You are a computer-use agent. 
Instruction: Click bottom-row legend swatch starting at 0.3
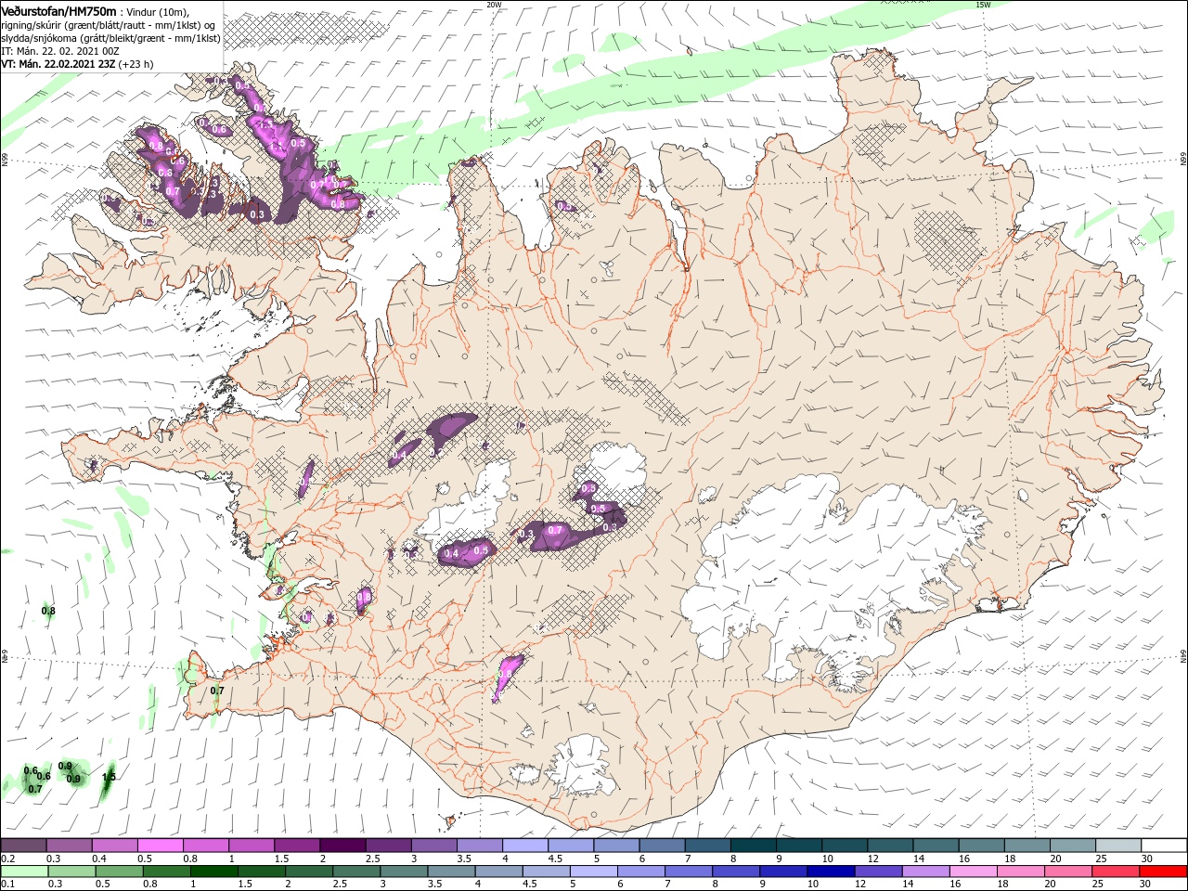(71, 872)
